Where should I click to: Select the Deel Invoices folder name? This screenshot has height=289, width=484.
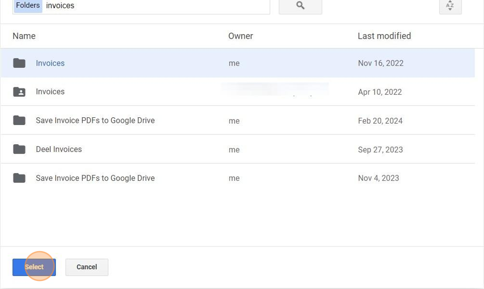[59, 149]
